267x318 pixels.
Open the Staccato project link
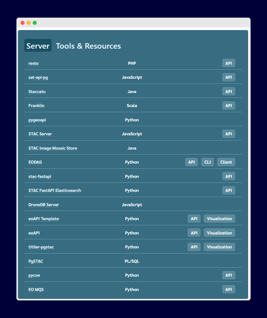(37, 92)
